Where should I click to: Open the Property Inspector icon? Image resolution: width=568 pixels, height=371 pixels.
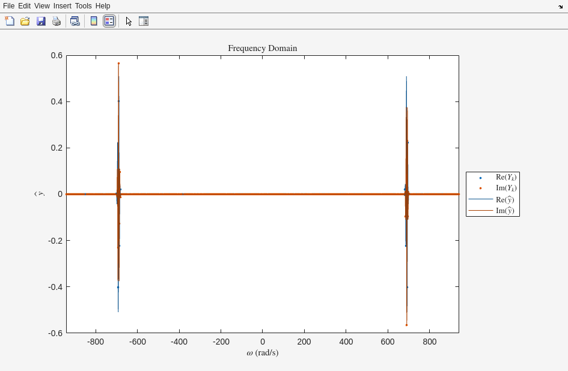click(144, 21)
